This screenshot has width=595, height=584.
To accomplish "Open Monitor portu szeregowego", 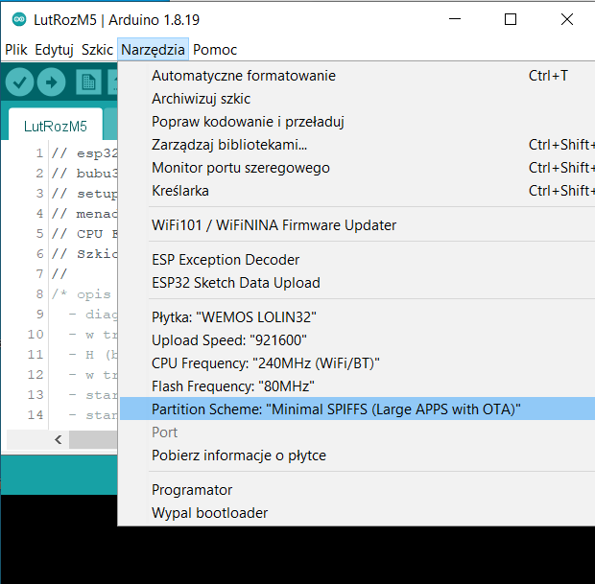I will [357, 168].
